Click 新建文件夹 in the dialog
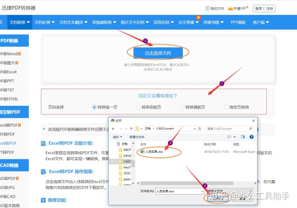This screenshot has width=297, height=208. (x=137, y=137)
